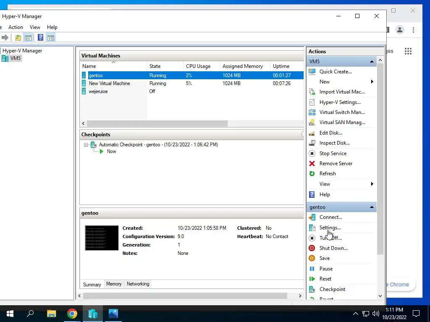Screen dimensions: 430x322
Task: Click Edit Disk... action
Action: pos(330,133)
